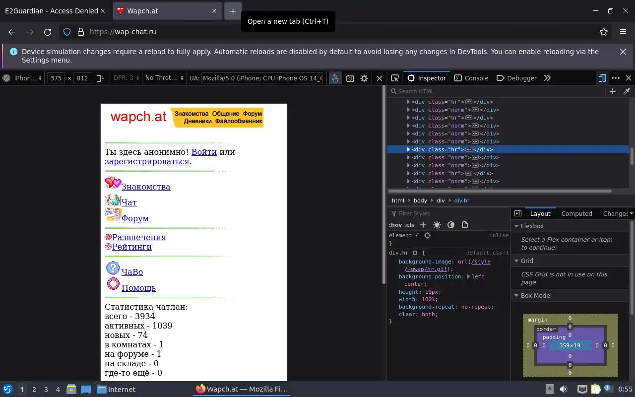The image size is (635, 397).
Task: Rotate the viewport orientation
Action: point(100,78)
